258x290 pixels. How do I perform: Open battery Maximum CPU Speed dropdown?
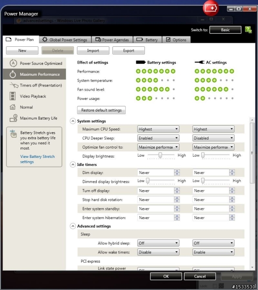158,129
